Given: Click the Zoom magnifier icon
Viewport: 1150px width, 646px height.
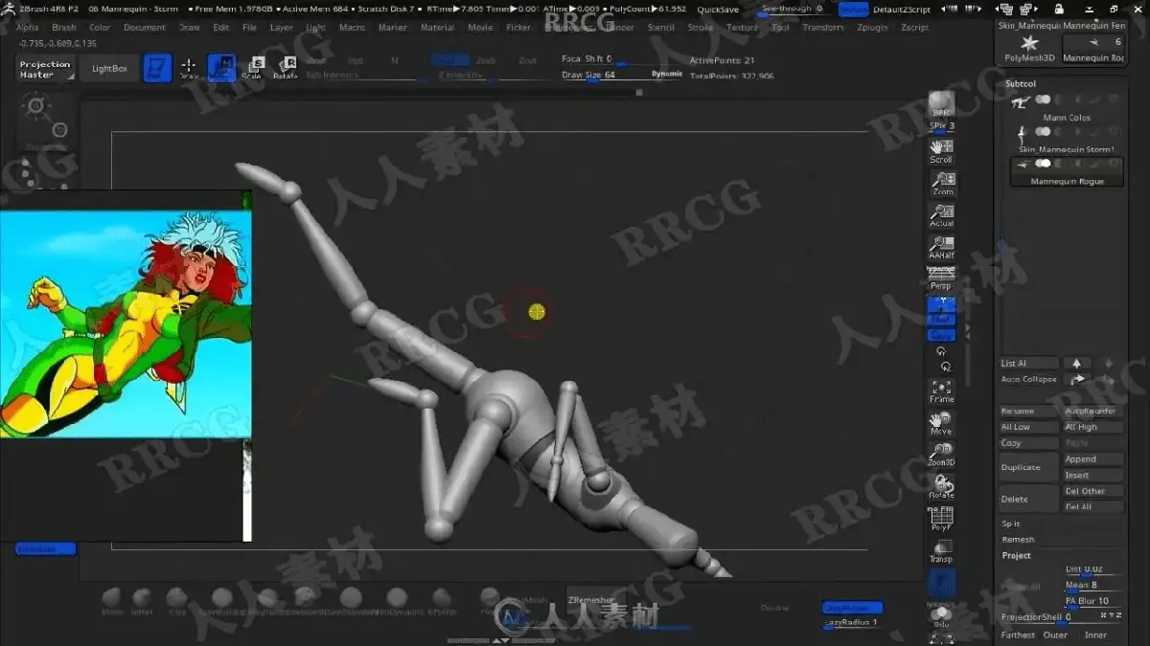Looking at the screenshot, I should point(941,183).
